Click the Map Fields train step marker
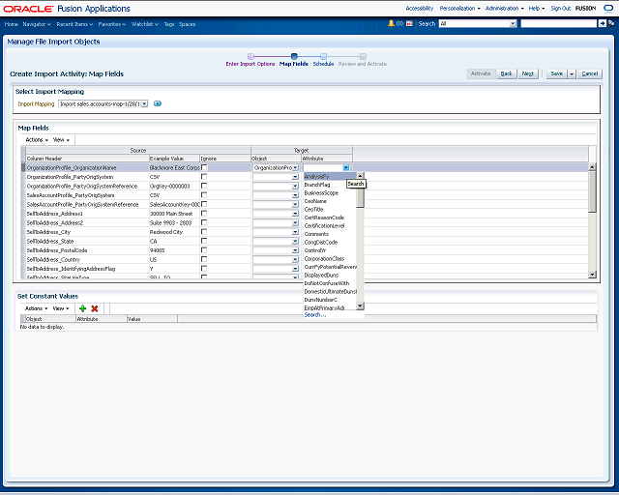Screen dimensions: 619x495 [x=293, y=56]
